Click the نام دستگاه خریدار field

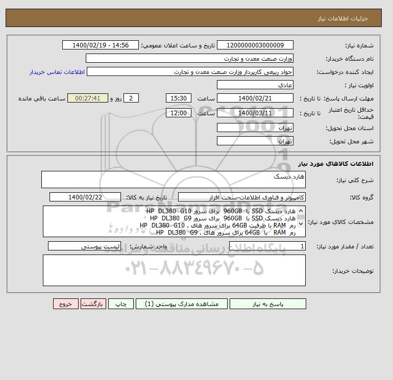click(x=189, y=58)
